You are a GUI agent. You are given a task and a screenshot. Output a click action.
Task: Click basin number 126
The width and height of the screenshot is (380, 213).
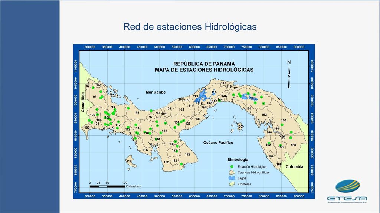pyautogui.click(x=187, y=154)
